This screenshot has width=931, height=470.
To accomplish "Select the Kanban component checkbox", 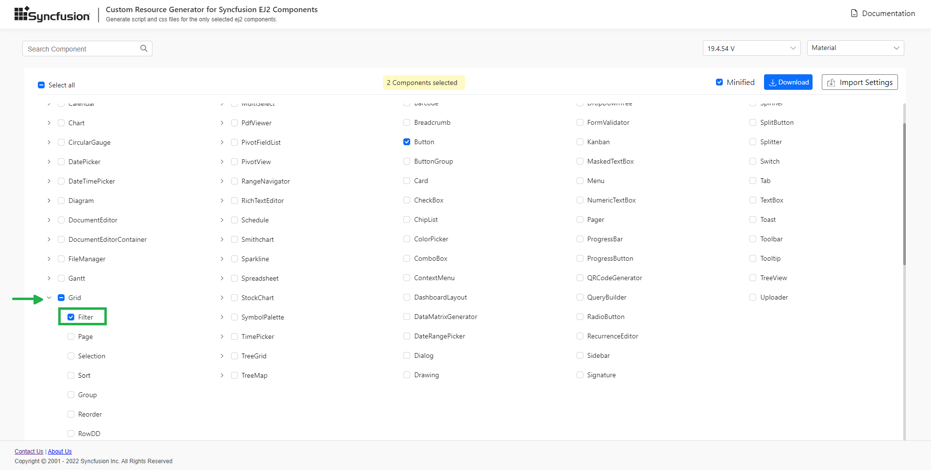I will pos(580,142).
